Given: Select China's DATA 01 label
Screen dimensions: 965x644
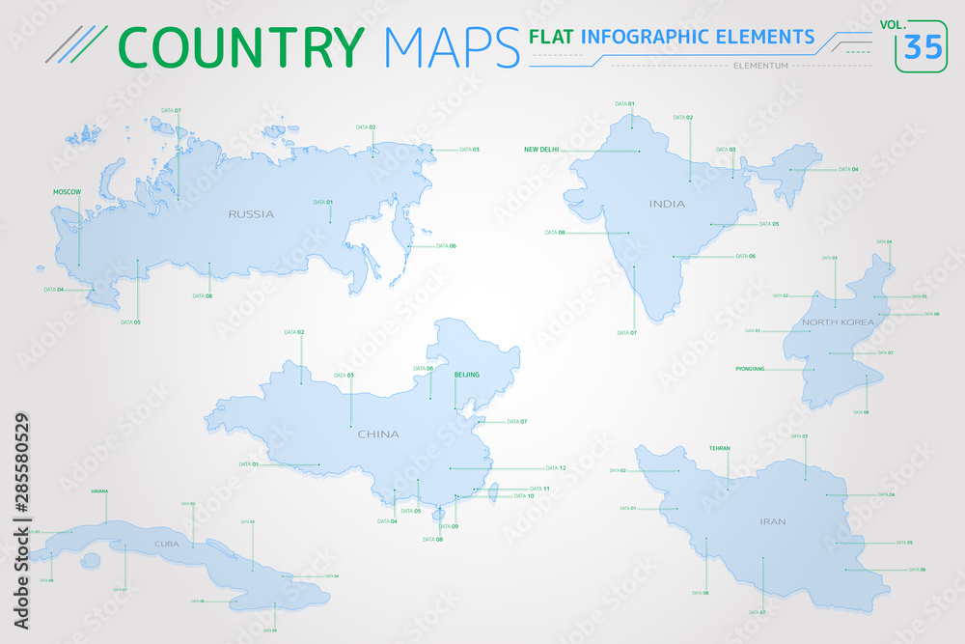Looking at the screenshot, I should pos(249,464).
